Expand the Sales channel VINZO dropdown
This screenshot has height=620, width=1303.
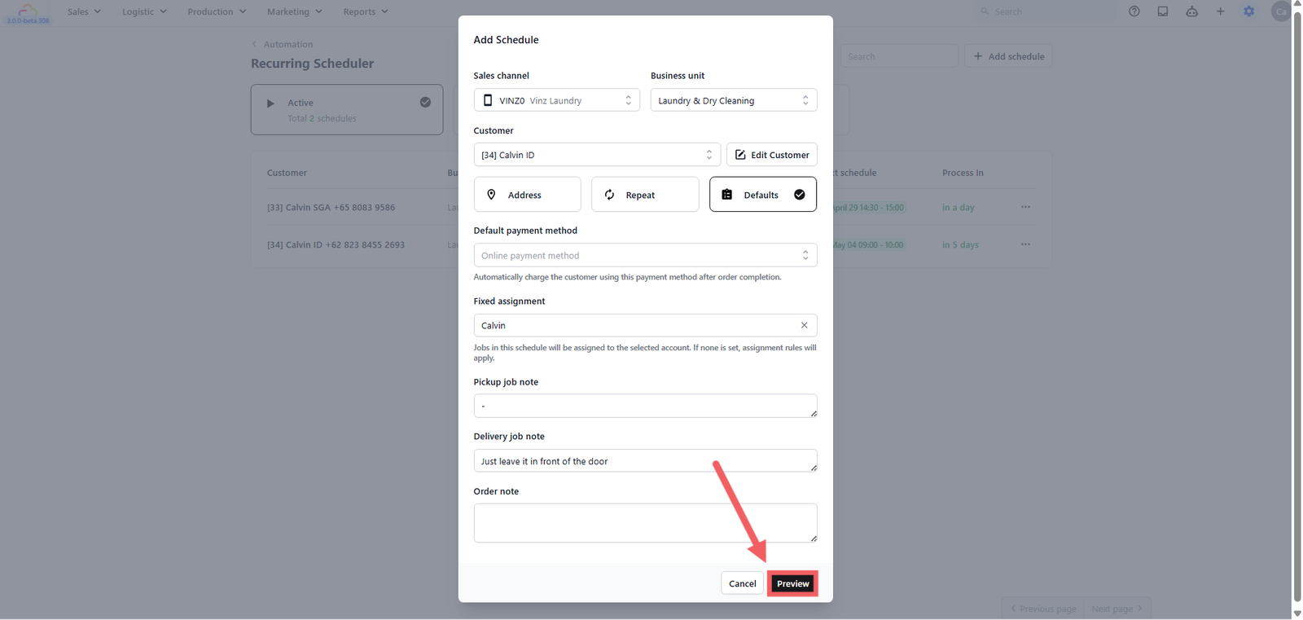click(556, 100)
